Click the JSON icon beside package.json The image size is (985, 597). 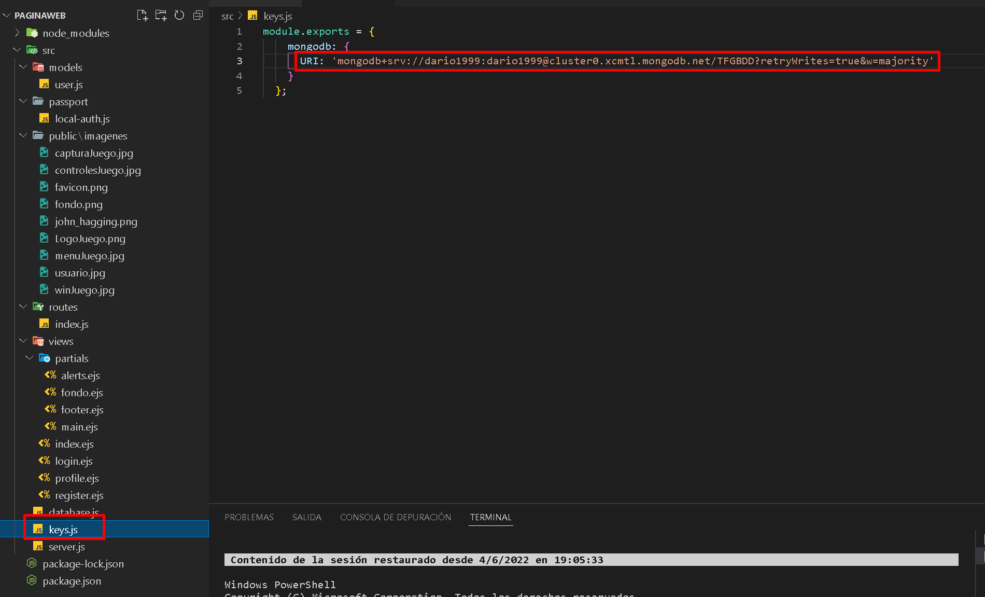[32, 580]
